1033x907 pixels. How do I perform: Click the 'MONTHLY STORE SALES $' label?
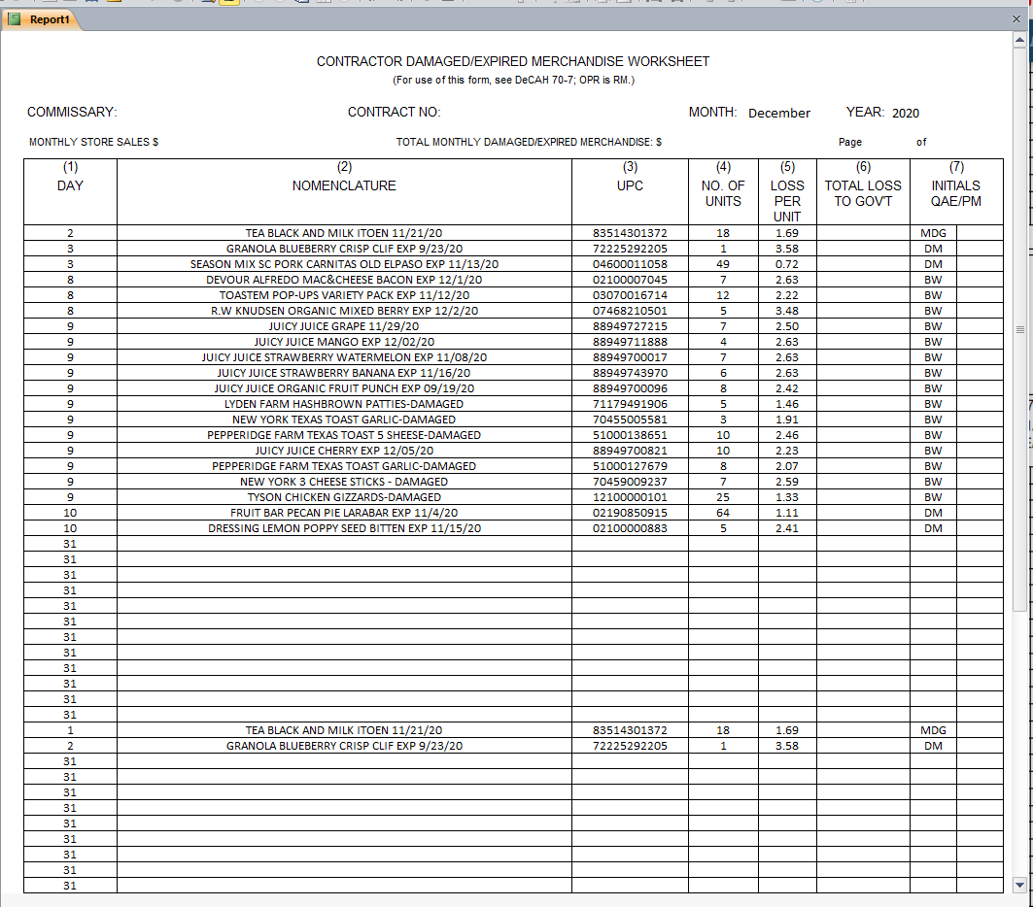(93, 142)
